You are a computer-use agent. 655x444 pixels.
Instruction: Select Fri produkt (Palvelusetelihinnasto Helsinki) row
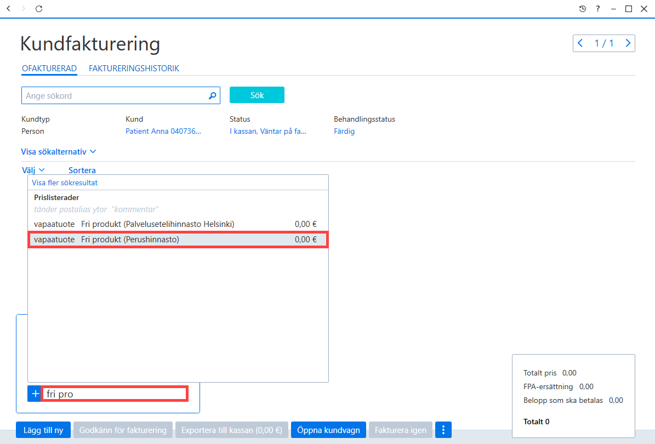(x=178, y=224)
